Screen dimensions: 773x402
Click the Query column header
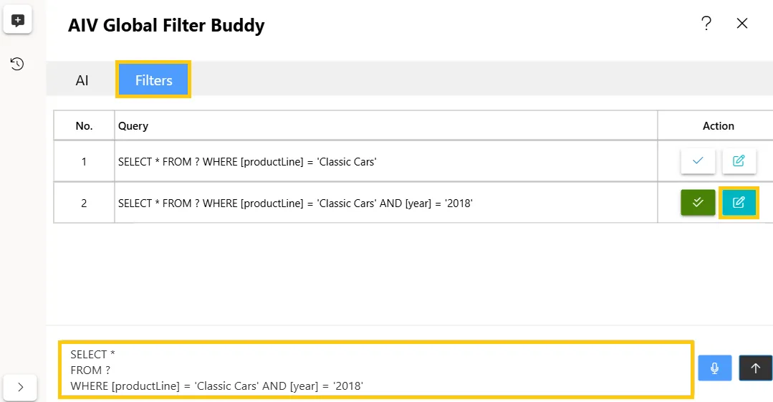point(133,126)
